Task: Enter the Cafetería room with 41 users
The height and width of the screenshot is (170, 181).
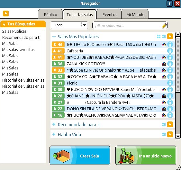Action: tap(113, 51)
